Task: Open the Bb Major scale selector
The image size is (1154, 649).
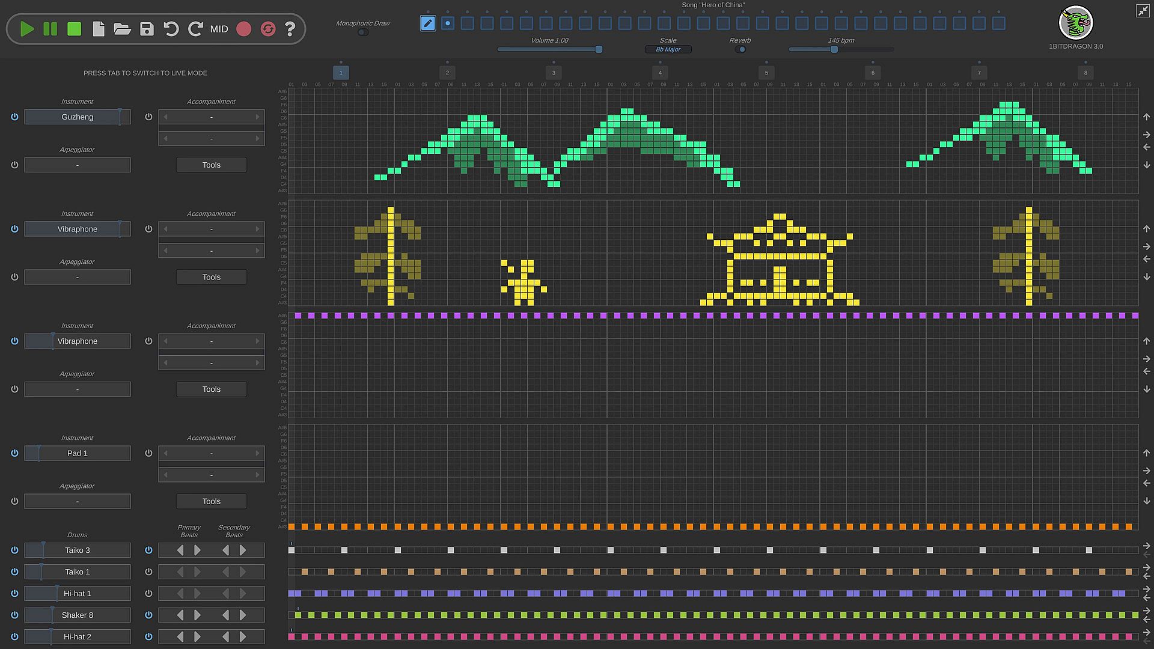Action: pos(668,49)
